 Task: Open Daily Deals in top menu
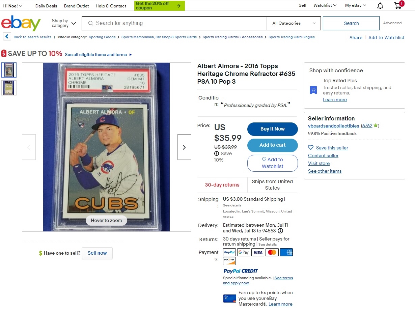click(x=46, y=6)
